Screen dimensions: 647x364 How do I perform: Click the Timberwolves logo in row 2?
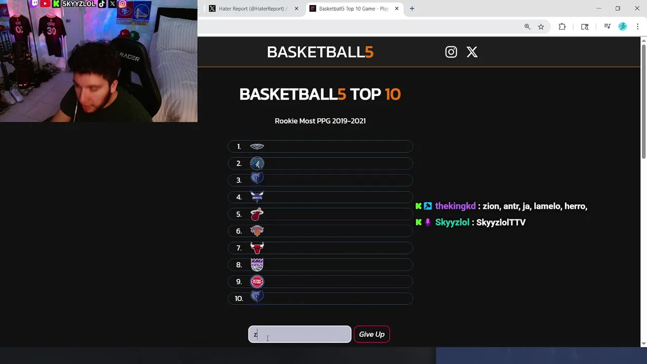pos(257,163)
